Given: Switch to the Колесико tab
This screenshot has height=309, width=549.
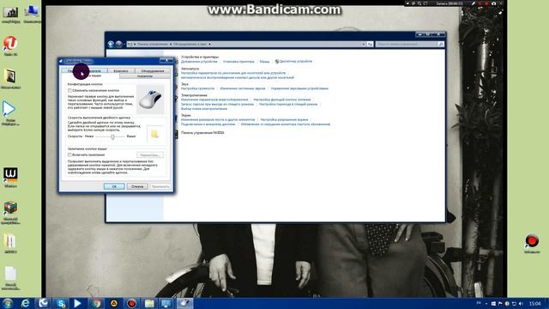Looking at the screenshot, I should click(121, 70).
